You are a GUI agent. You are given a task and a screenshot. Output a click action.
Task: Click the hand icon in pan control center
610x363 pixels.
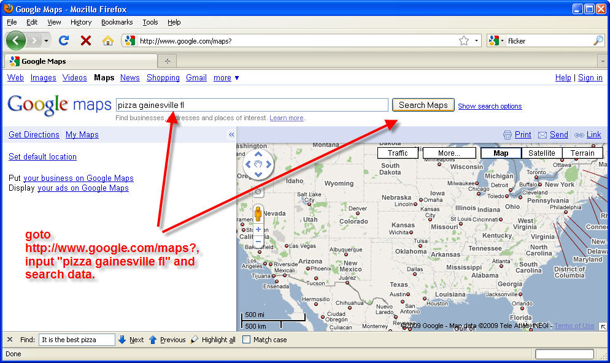[258, 164]
